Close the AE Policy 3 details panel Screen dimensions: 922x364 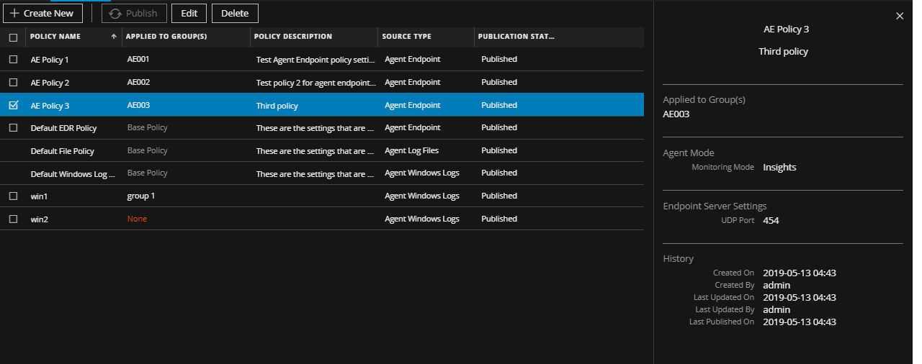[899, 16]
